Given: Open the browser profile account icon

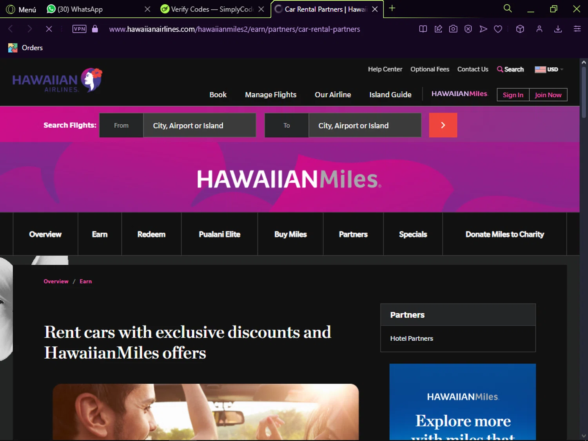Looking at the screenshot, I should pyautogui.click(x=539, y=29).
